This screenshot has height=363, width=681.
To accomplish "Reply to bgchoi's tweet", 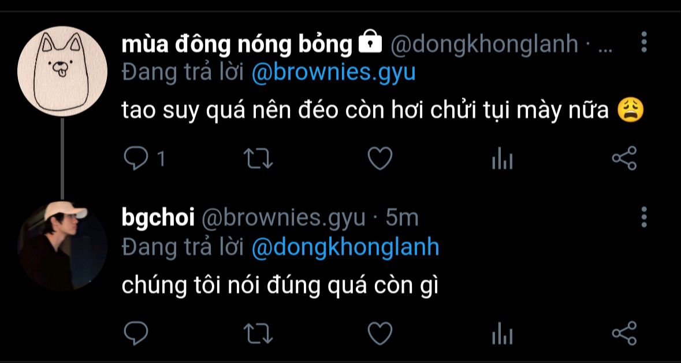I will click(x=136, y=334).
